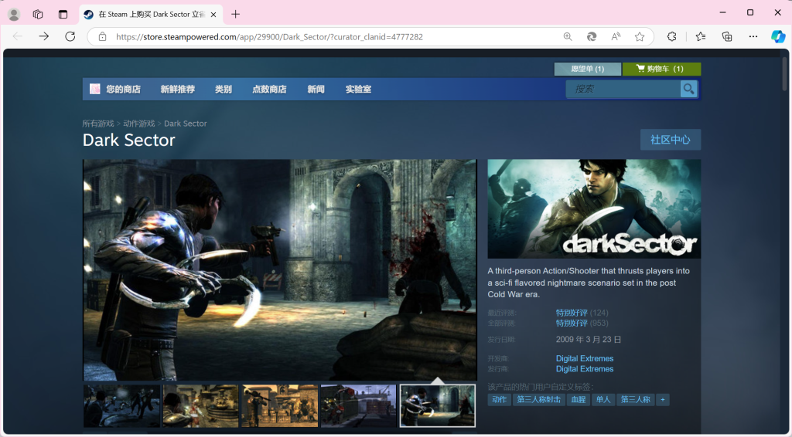Go forward with the arrow button
The height and width of the screenshot is (437, 792).
click(44, 36)
